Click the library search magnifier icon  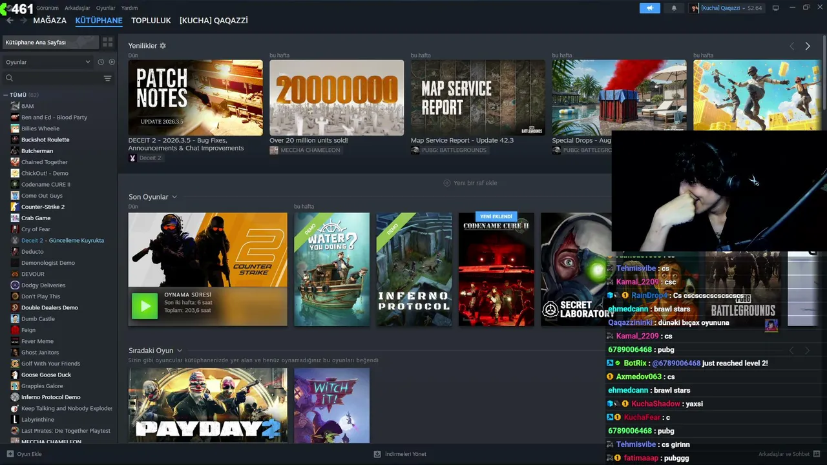tap(9, 78)
